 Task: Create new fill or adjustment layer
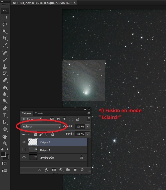[x=61, y=170]
